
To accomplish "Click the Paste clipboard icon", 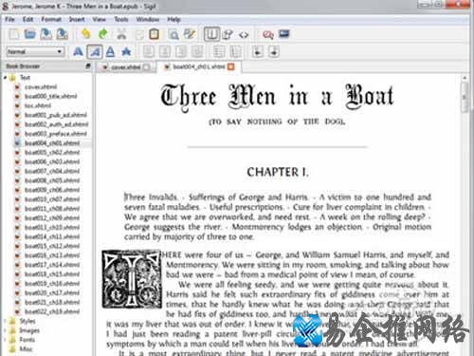I will click(154, 34).
